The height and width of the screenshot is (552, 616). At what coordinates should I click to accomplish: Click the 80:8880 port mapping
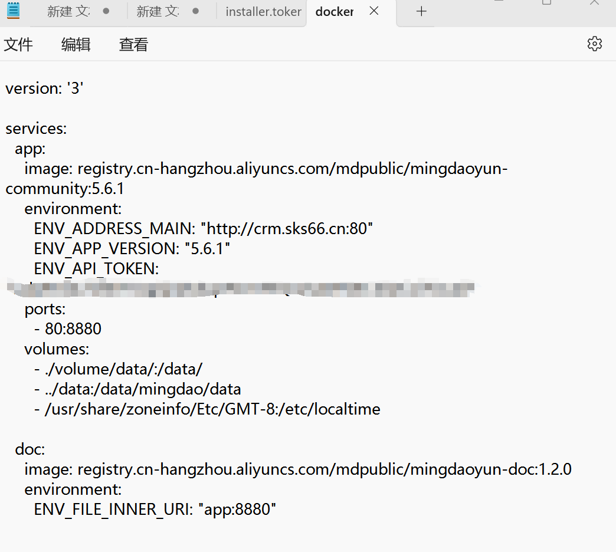click(x=68, y=328)
